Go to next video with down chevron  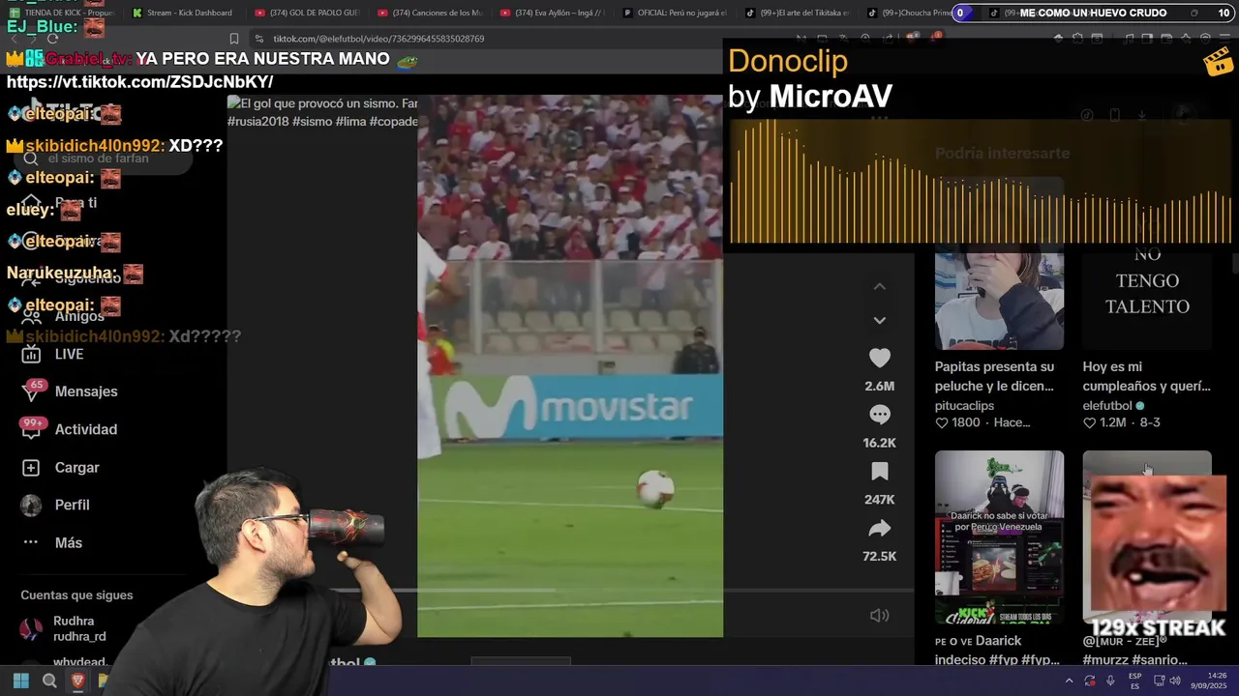pos(879,320)
